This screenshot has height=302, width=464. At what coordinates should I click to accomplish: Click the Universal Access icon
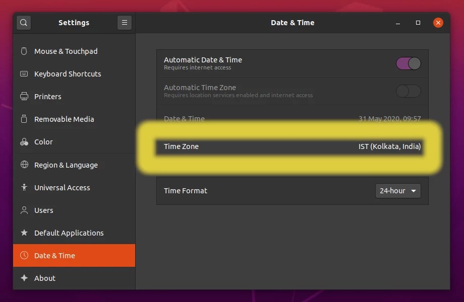[24, 187]
